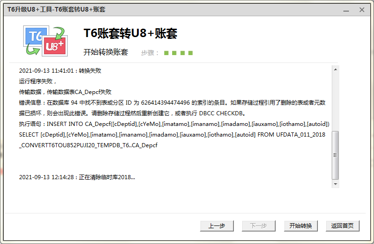Click the disabled 下一步 button
The width and height of the screenshot is (374, 244).
[258, 225]
